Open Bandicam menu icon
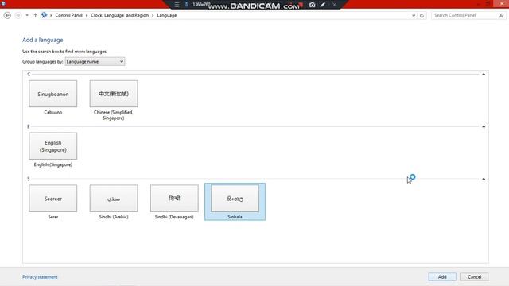 pyautogui.click(x=177, y=5)
